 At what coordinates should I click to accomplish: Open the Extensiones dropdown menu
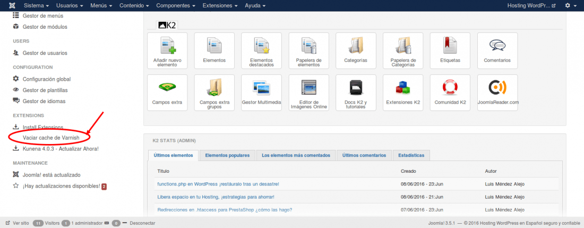coord(220,6)
